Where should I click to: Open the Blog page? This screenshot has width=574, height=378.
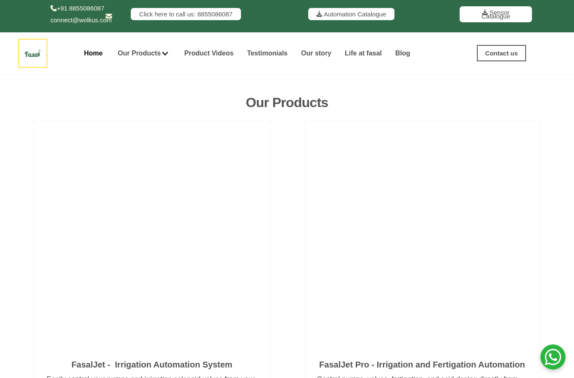(402, 53)
